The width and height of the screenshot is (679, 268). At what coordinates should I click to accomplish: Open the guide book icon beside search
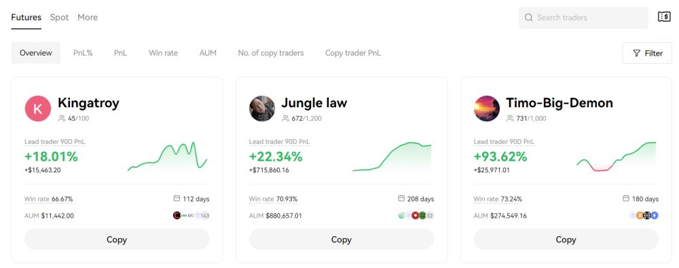point(664,17)
